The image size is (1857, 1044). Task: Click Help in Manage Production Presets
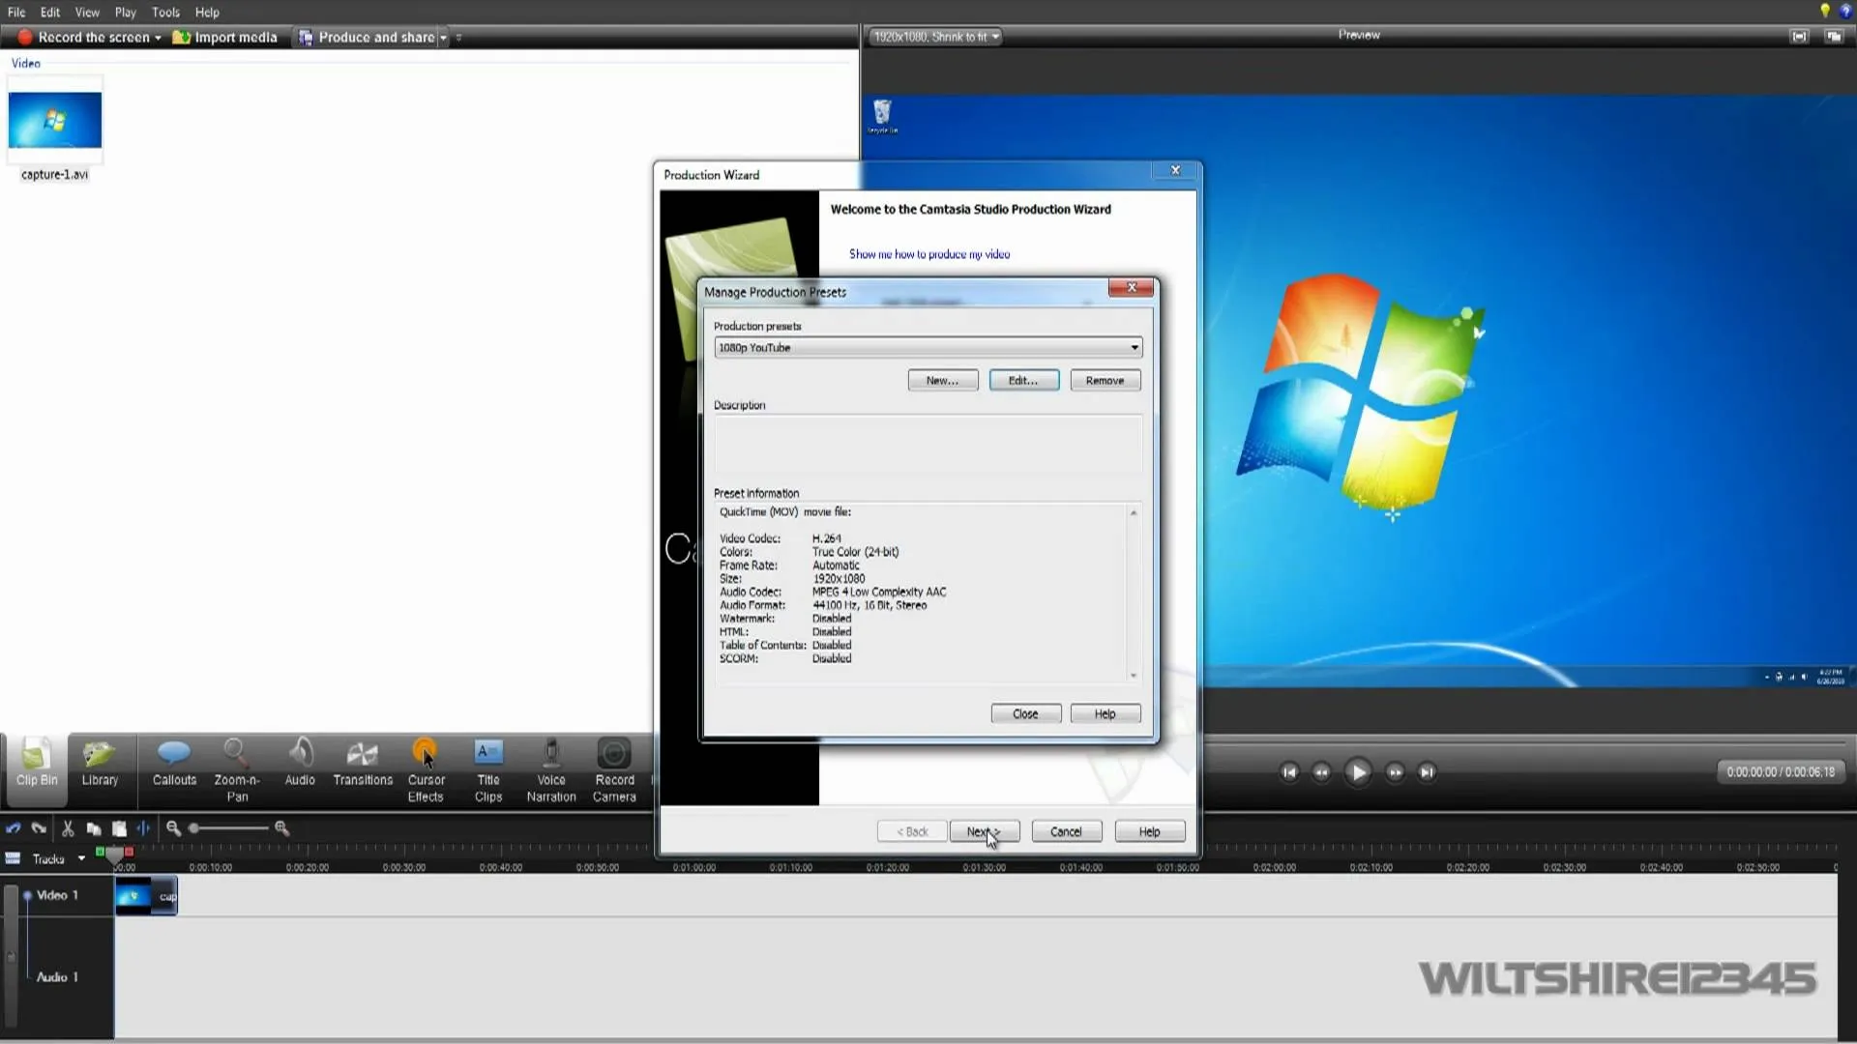(x=1105, y=714)
